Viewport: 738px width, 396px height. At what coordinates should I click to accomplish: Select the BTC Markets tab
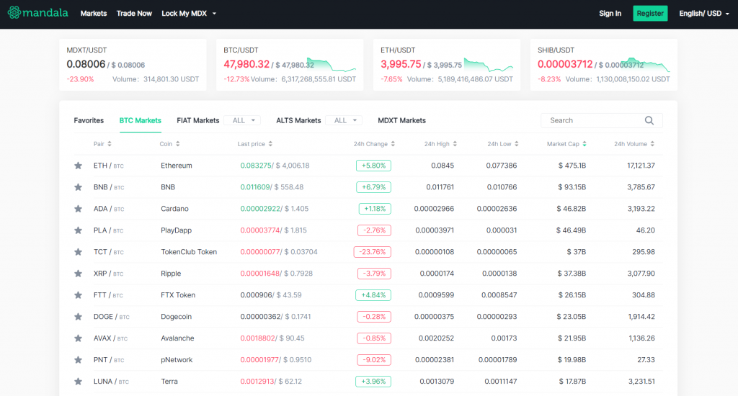141,120
